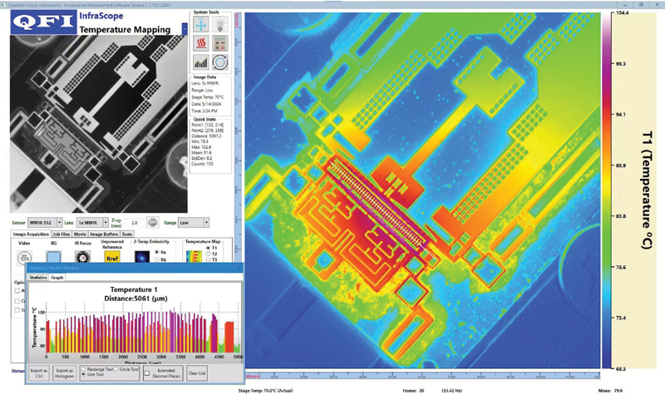Screen dimensions: 665x395
Task: Click the light bulb illumination icon
Action: click(x=220, y=23)
